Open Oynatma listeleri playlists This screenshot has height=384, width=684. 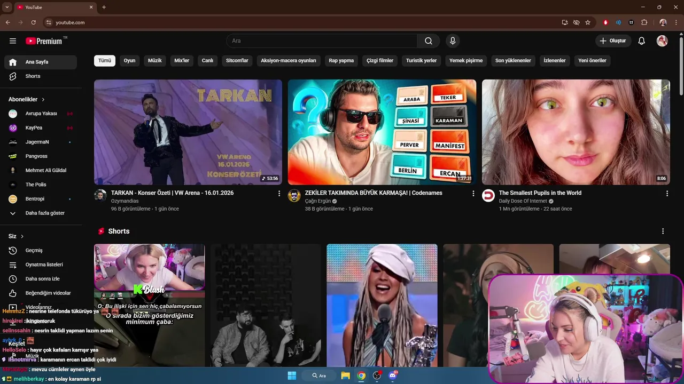point(41,265)
